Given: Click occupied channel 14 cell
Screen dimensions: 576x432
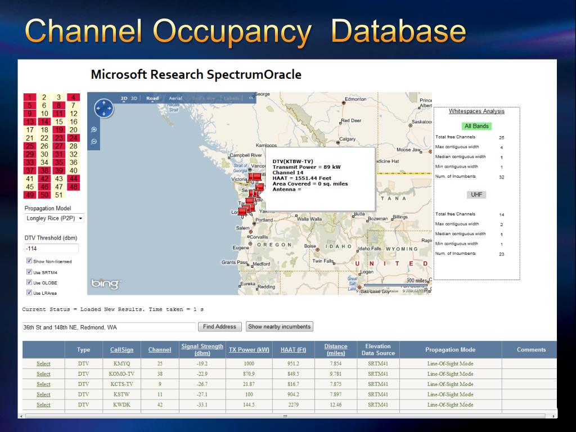Looking at the screenshot, I should [x=44, y=121].
